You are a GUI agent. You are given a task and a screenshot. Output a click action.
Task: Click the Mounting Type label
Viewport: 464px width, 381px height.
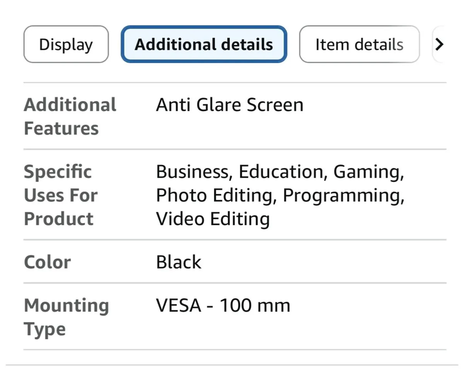(x=66, y=317)
